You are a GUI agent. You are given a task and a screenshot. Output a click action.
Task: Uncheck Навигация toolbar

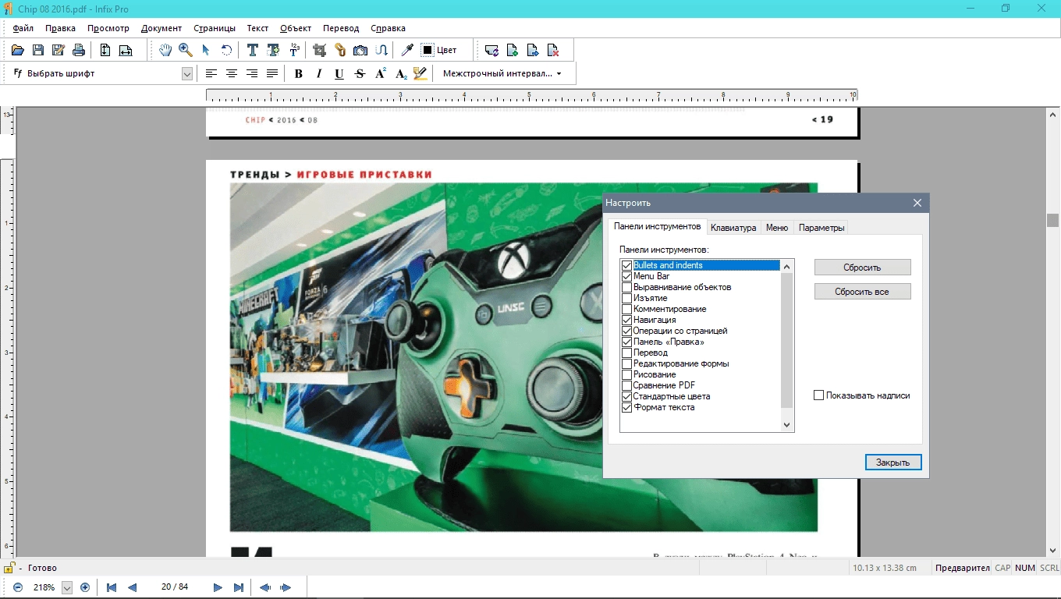tap(626, 320)
